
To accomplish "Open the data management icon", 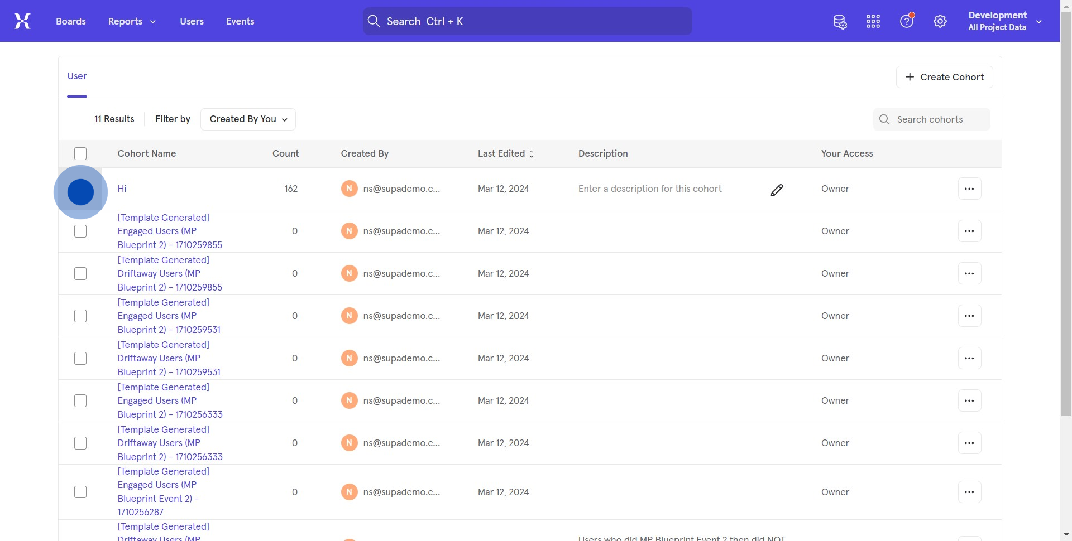I will point(840,22).
